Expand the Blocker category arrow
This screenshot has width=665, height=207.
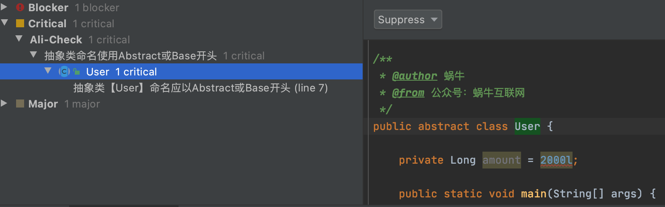coord(4,7)
